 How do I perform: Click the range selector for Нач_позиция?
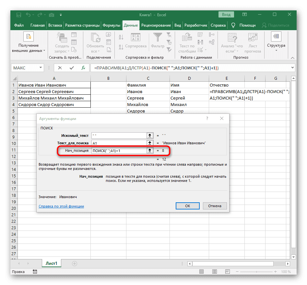click(150, 150)
